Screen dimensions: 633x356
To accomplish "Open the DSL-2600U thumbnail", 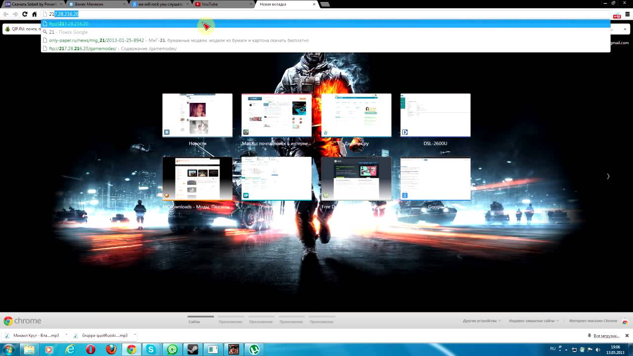I will [x=435, y=115].
